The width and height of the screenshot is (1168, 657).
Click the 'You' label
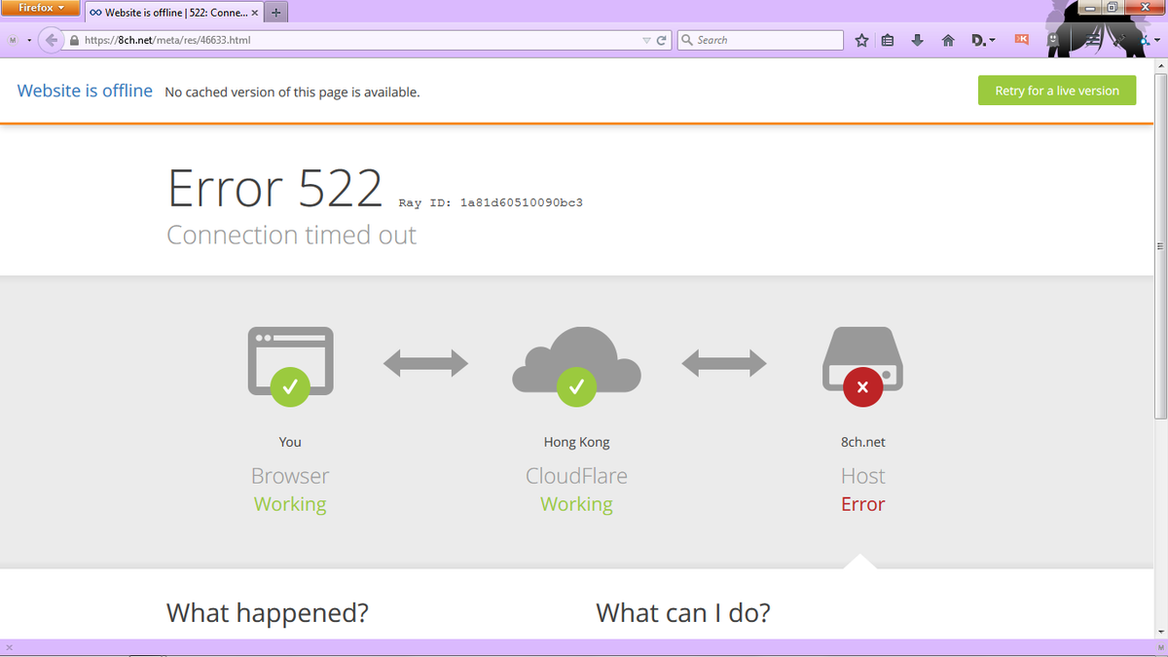coord(290,442)
